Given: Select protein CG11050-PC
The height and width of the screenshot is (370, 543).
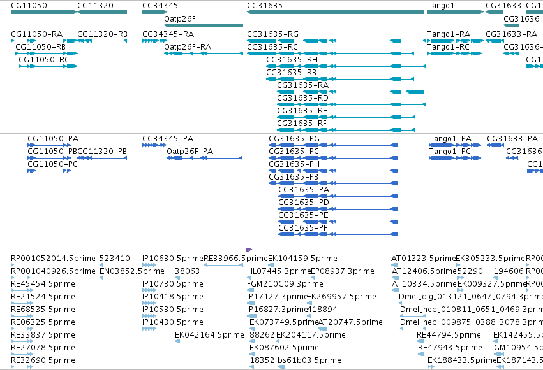Looking at the screenshot, I should coord(49,171).
